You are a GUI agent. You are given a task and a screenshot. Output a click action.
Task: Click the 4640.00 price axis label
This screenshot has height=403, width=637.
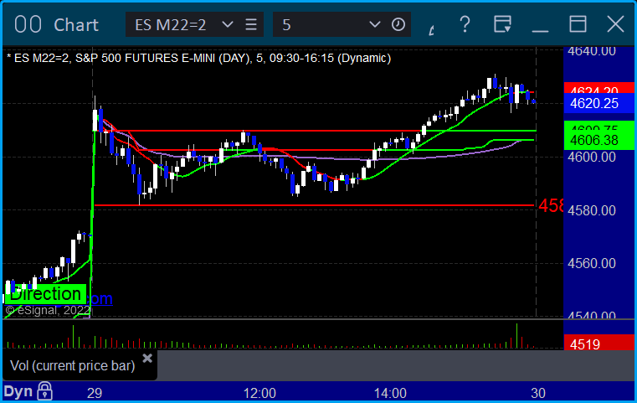click(x=591, y=51)
